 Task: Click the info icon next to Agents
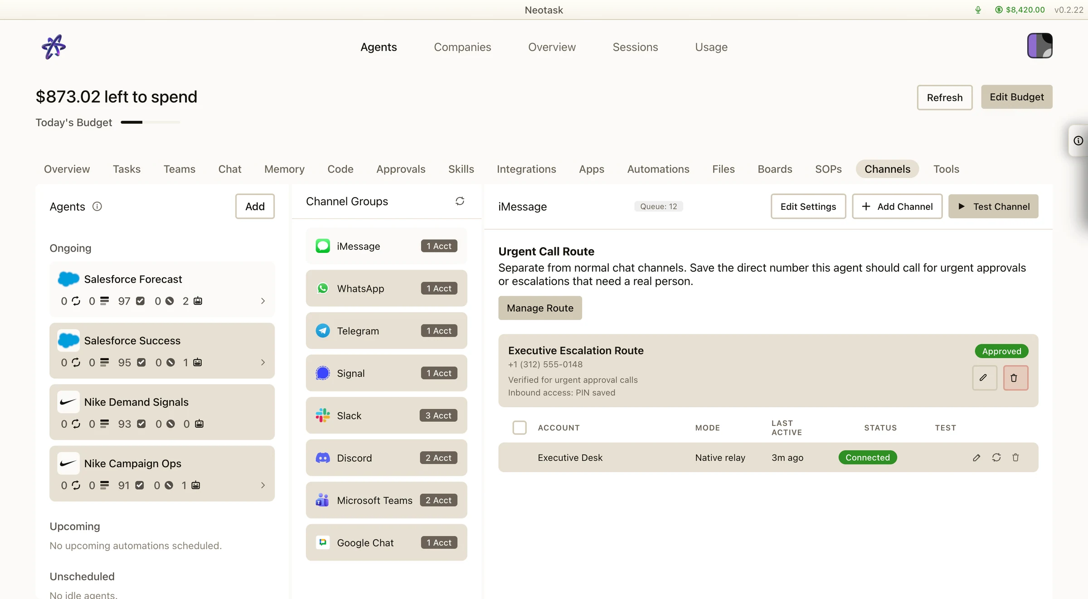(97, 207)
